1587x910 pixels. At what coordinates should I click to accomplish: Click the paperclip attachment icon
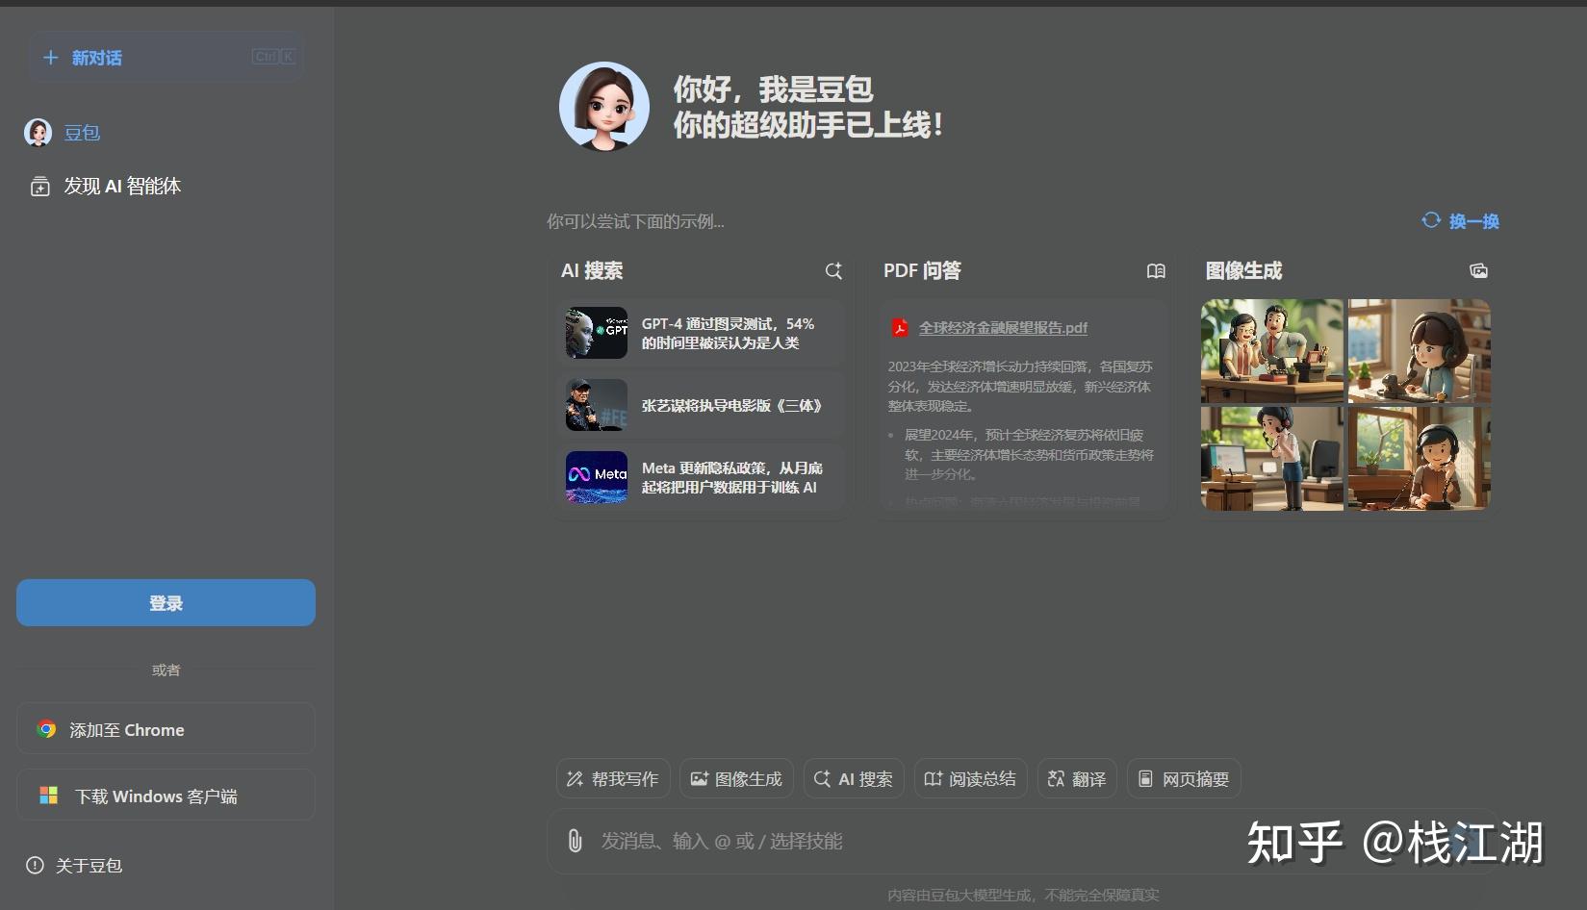point(575,841)
